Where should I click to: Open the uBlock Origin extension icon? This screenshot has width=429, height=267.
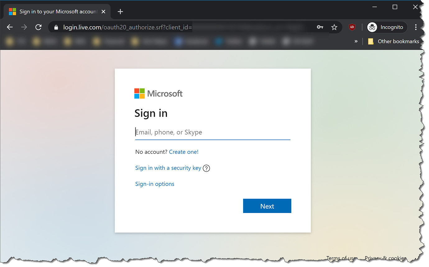point(352,27)
